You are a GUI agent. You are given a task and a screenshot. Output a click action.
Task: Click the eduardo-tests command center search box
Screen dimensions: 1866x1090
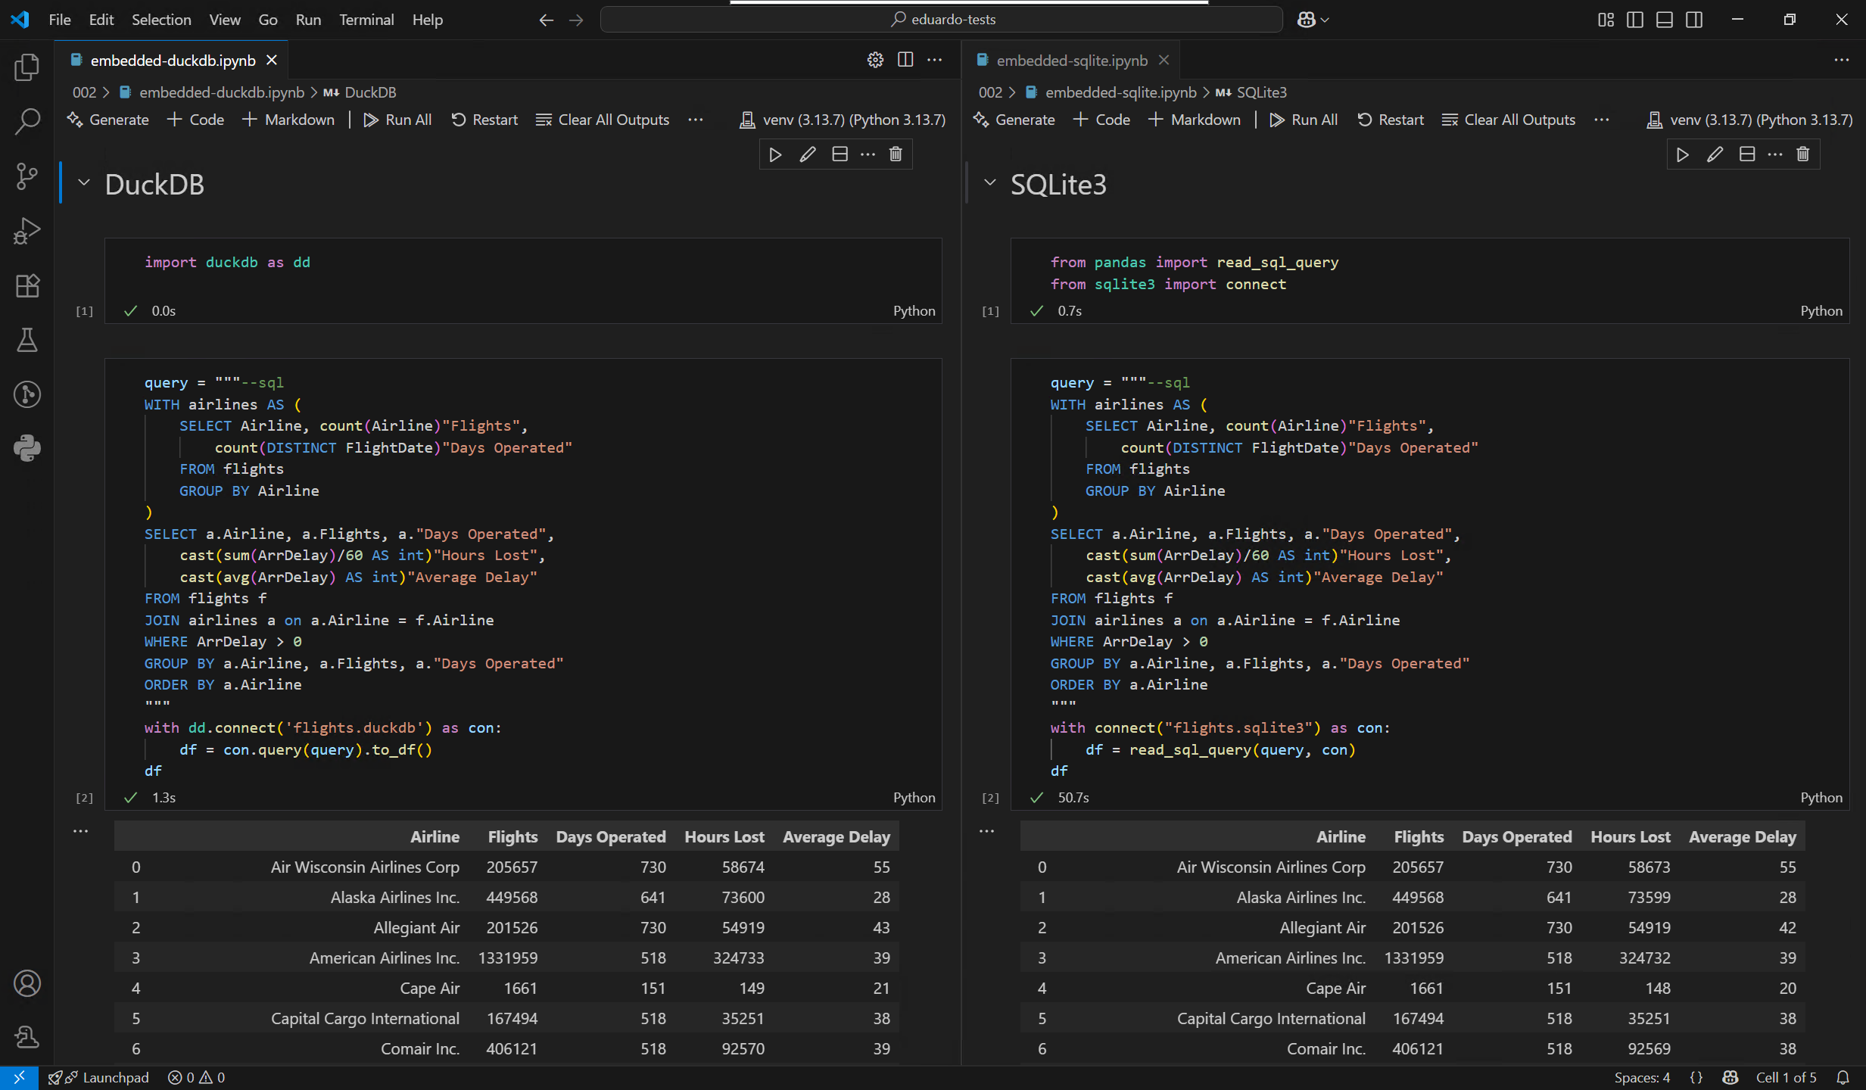pyautogui.click(x=941, y=20)
